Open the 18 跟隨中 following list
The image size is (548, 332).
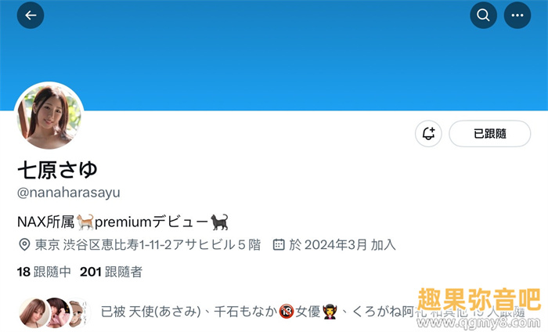(44, 272)
